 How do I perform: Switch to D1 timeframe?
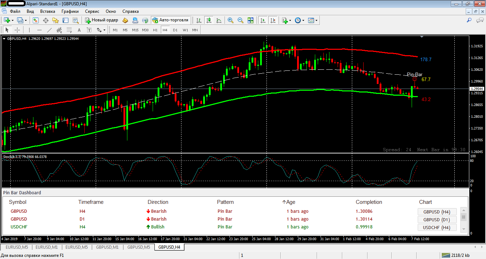(x=175, y=30)
